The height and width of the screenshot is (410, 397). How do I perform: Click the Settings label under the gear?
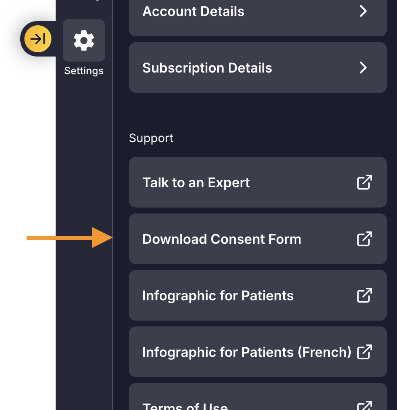pos(84,71)
